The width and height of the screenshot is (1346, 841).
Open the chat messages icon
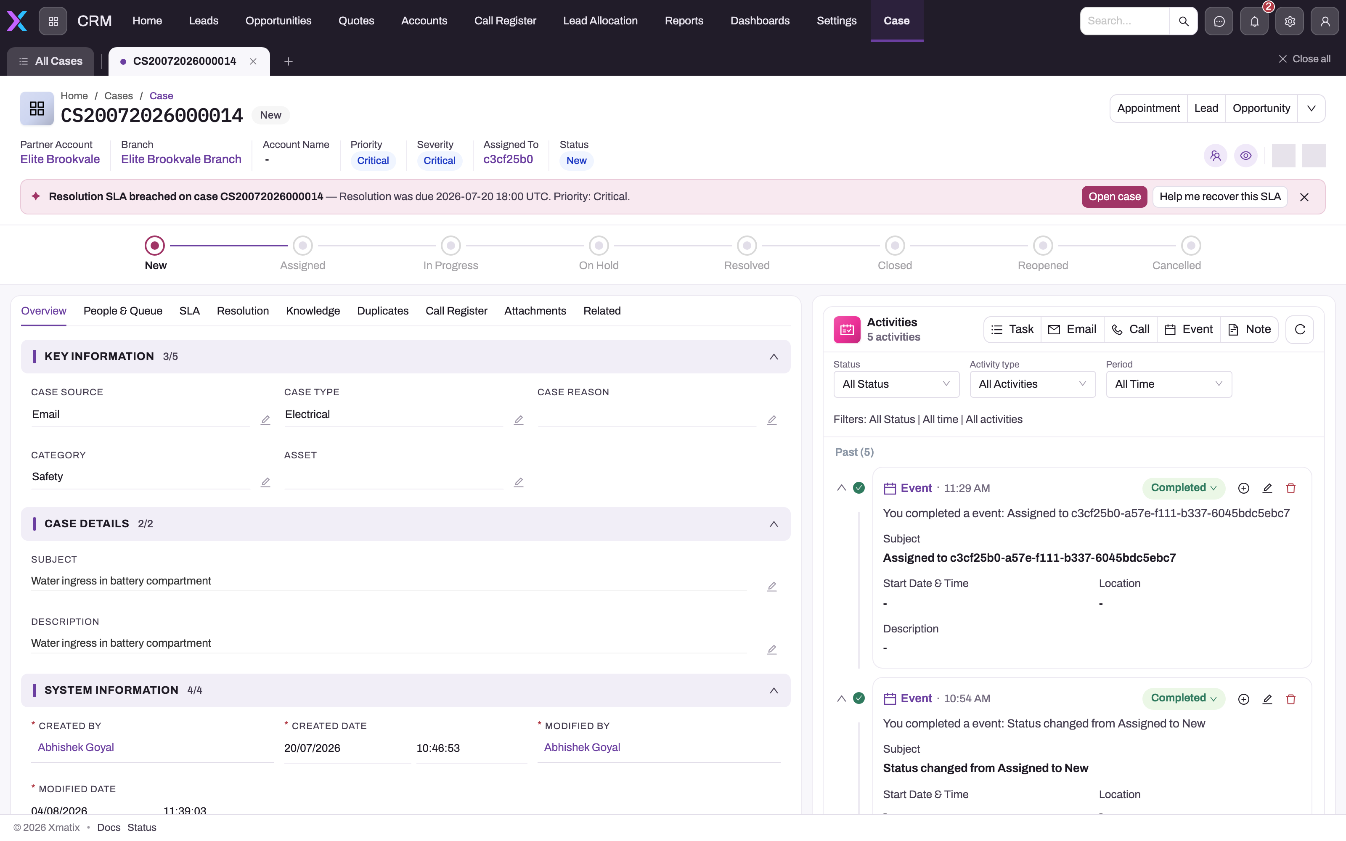click(1219, 21)
